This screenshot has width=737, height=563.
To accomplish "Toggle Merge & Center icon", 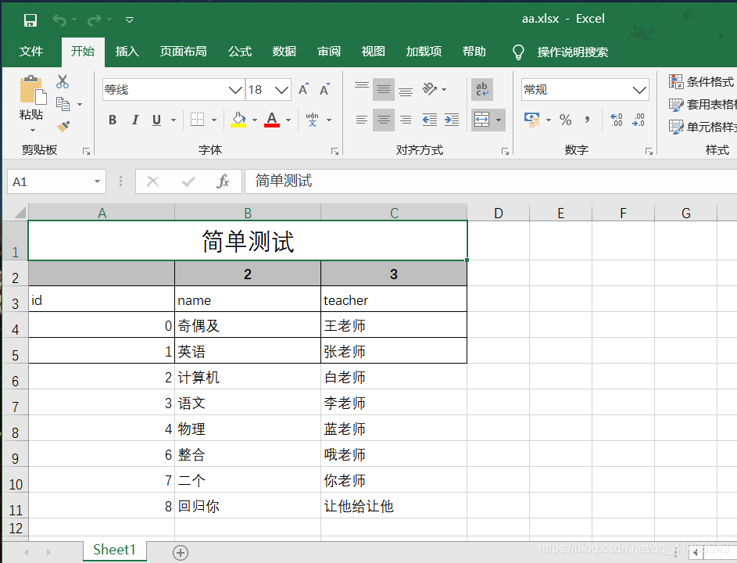I will pyautogui.click(x=481, y=120).
